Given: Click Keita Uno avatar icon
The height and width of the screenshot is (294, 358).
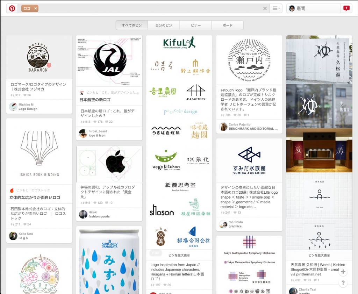Looking at the screenshot, I should click(13, 236).
